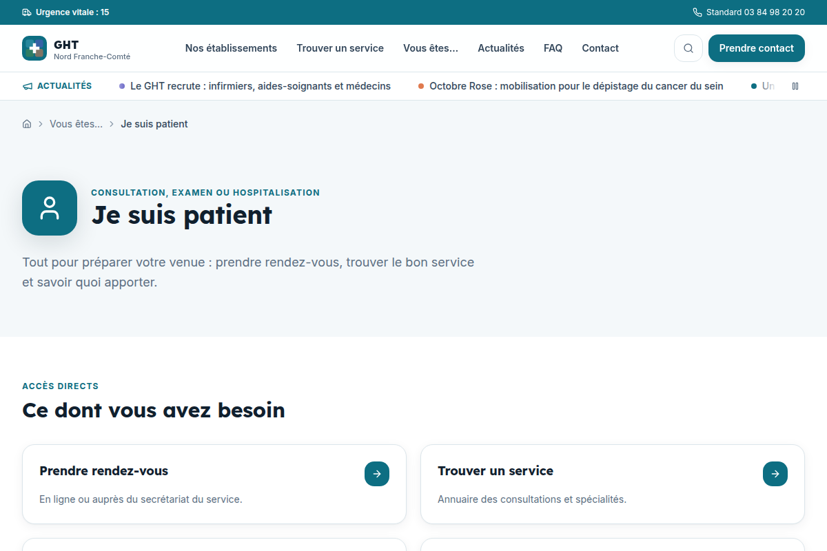The width and height of the screenshot is (827, 551).
Task: Open the Contact nav link
Action: [x=600, y=48]
